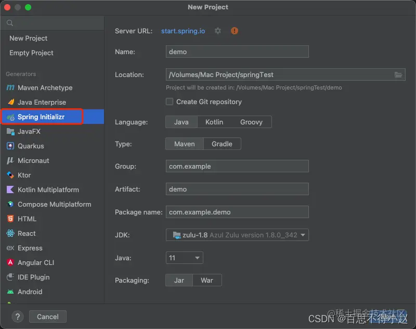Click the Compose Multiplatform icon
416x329 pixels.
[x=10, y=204]
